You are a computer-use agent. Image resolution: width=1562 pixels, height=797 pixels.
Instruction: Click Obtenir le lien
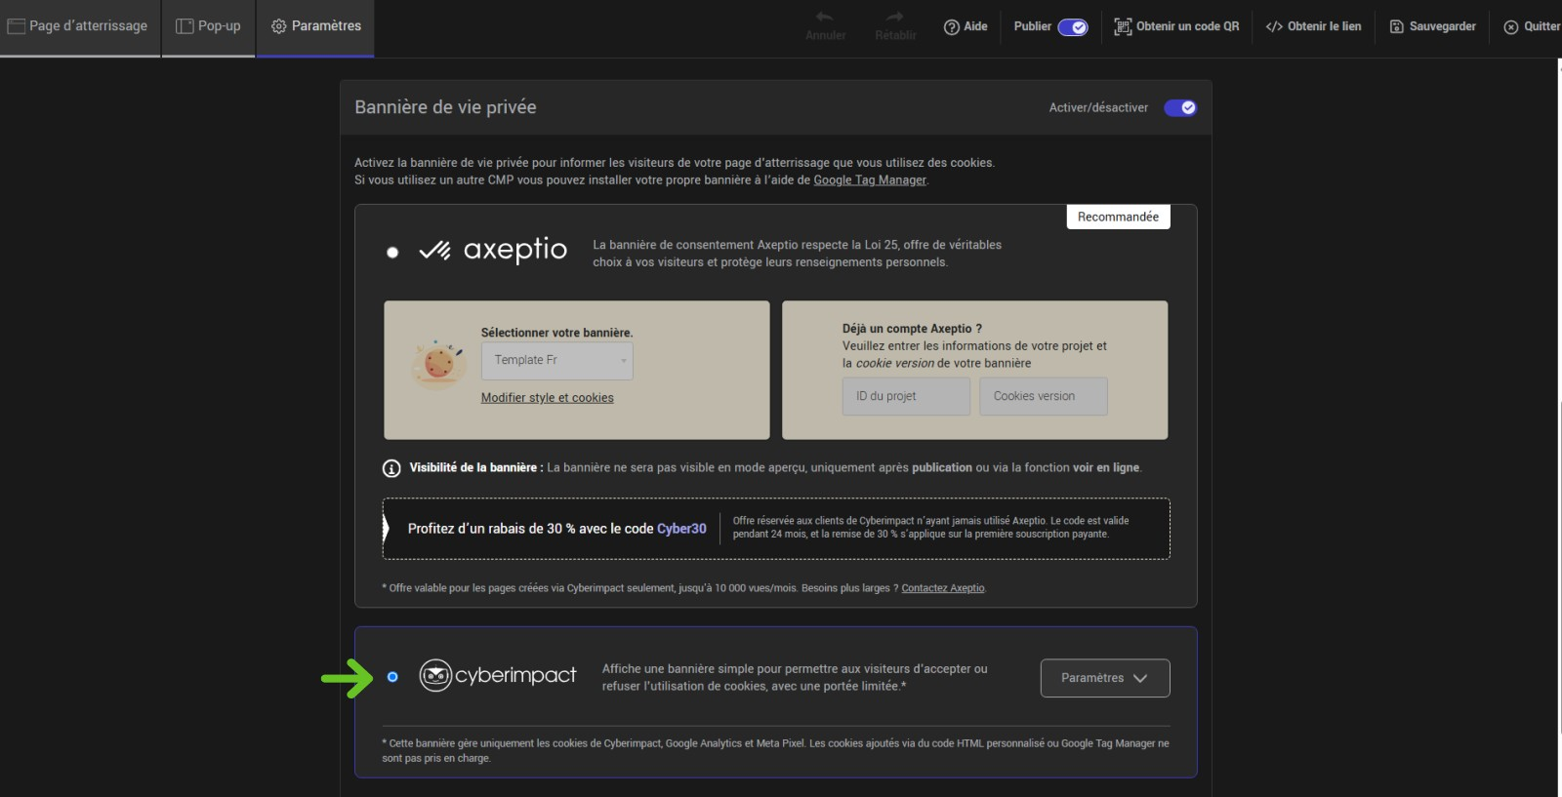[x=1313, y=26]
